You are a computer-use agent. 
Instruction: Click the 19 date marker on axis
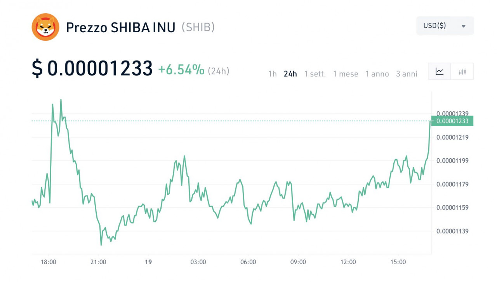tap(148, 262)
